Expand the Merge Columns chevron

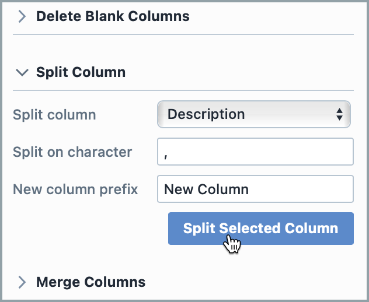click(x=22, y=282)
